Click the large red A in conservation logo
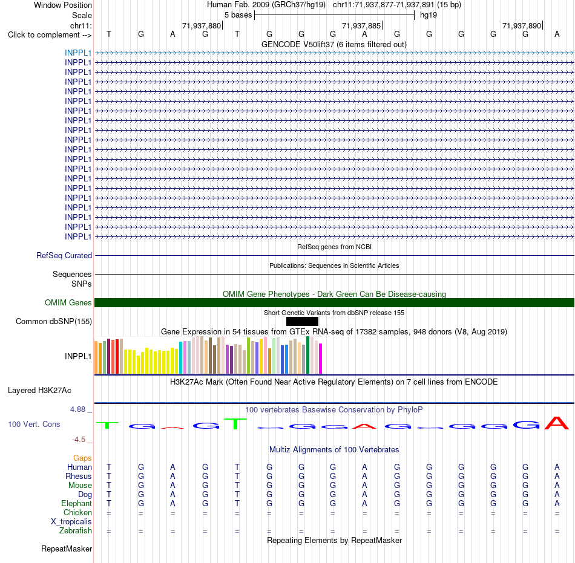 coord(557,423)
